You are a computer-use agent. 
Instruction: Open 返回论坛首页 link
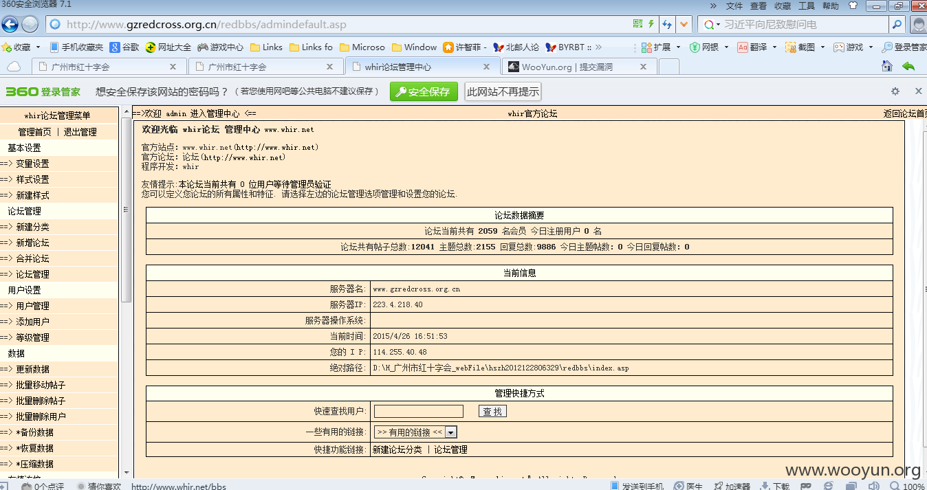(x=905, y=113)
